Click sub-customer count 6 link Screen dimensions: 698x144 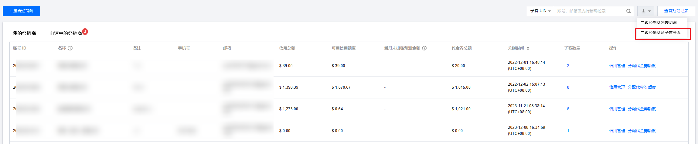[568, 109]
